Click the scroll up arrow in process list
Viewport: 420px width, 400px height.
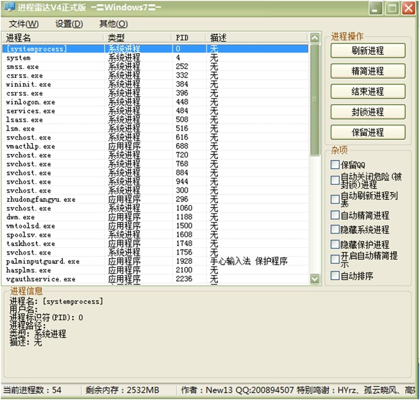[x=314, y=38]
